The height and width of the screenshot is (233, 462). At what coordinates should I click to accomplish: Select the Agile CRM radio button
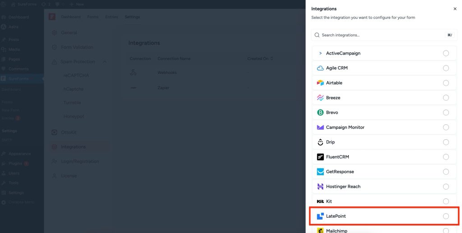446,68
